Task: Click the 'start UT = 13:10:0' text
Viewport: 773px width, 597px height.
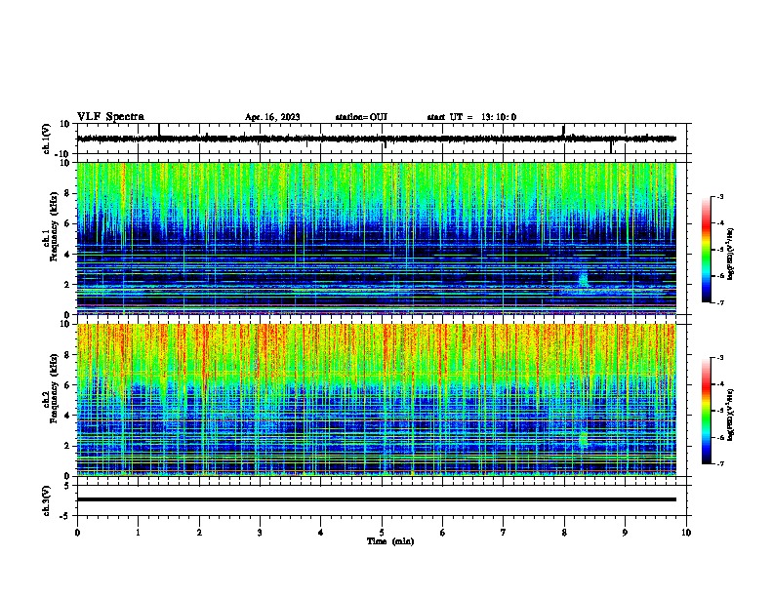Action: (471, 117)
